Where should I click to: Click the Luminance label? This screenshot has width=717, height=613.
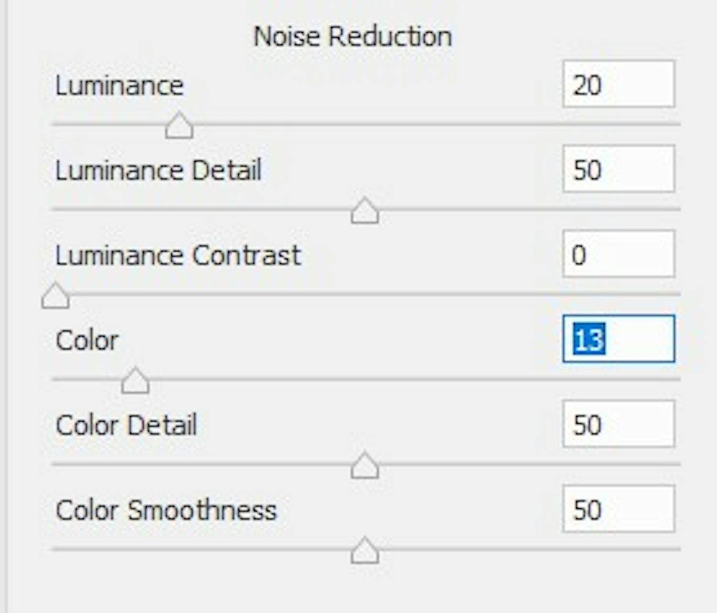(x=119, y=85)
